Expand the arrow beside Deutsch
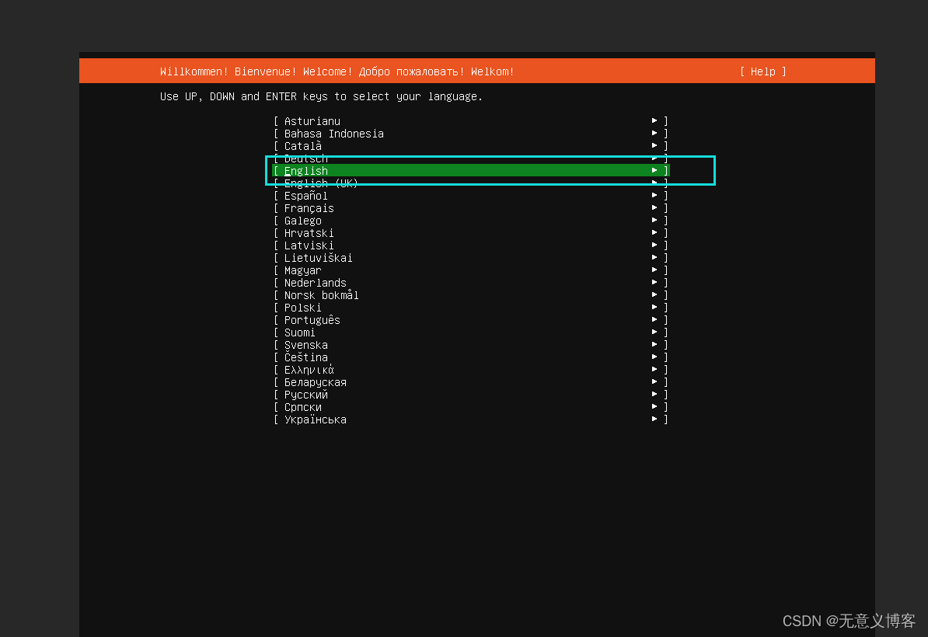This screenshot has height=637, width=928. (654, 158)
